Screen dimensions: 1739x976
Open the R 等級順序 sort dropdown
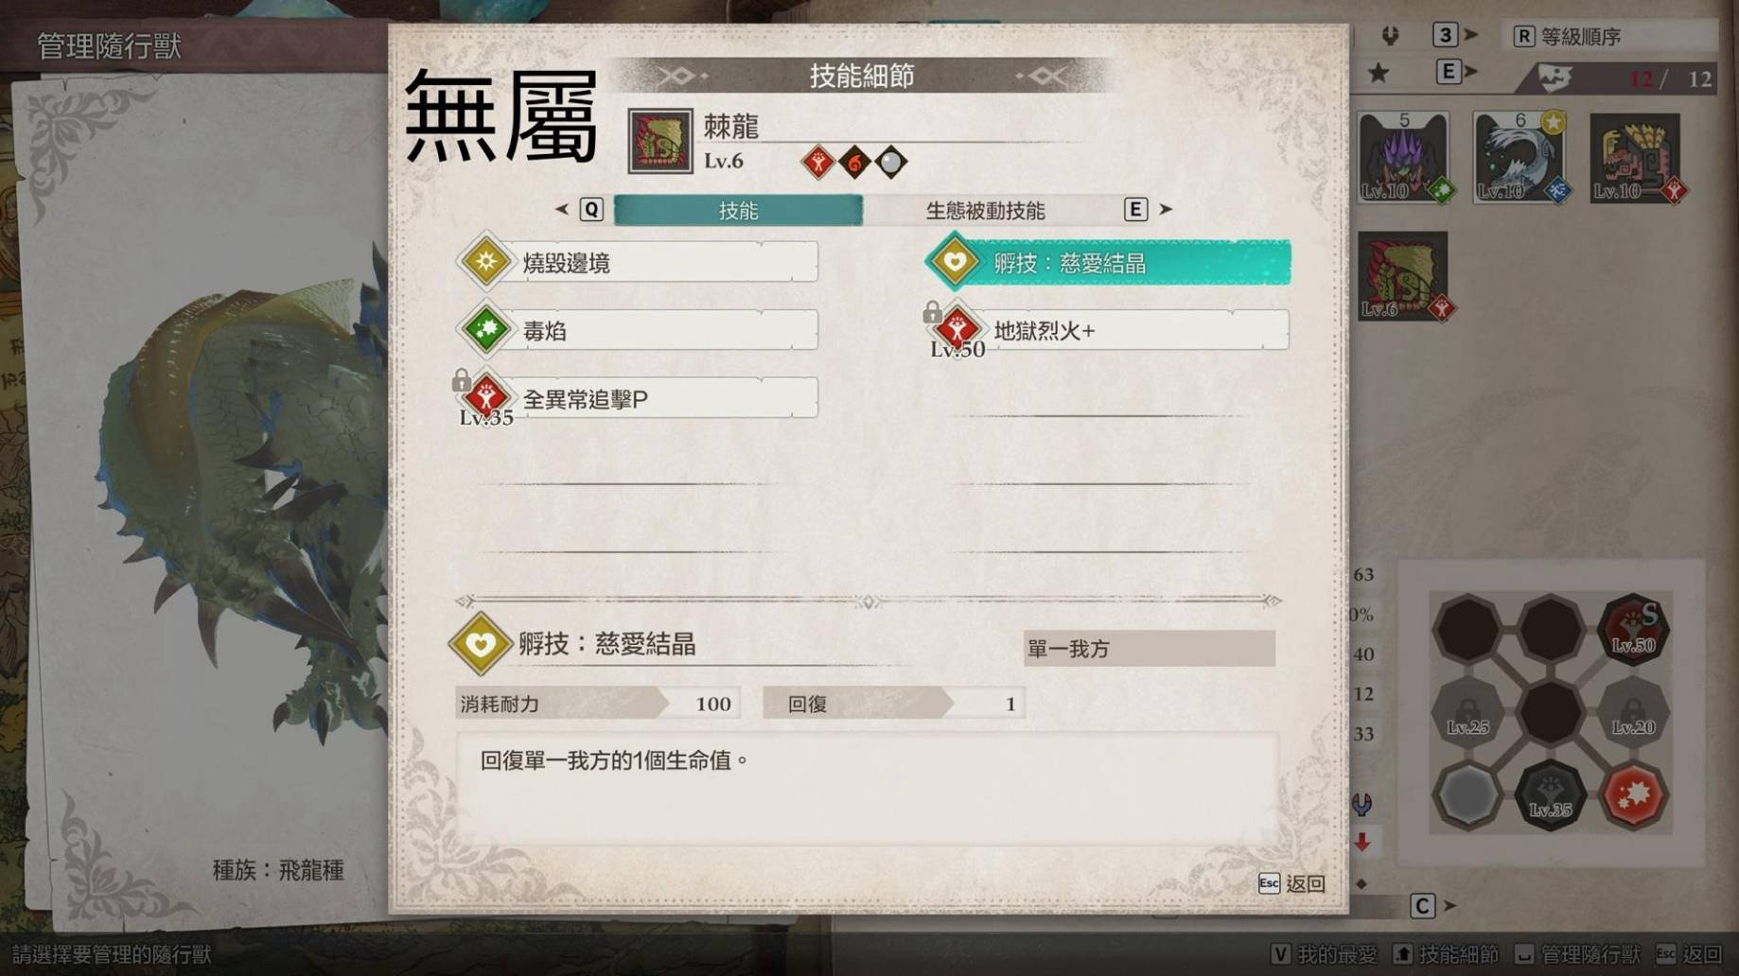[x=1610, y=36]
